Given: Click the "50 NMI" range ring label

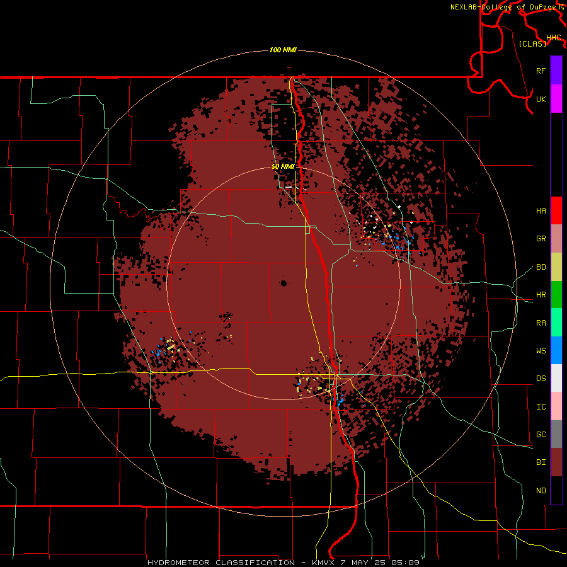Looking at the screenshot, I should (283, 166).
